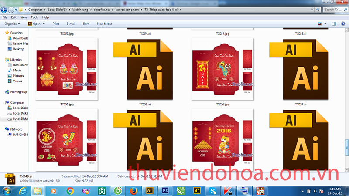This screenshot has height=196, width=349.
Task: Toggle the preview pane
Action: point(334,24)
